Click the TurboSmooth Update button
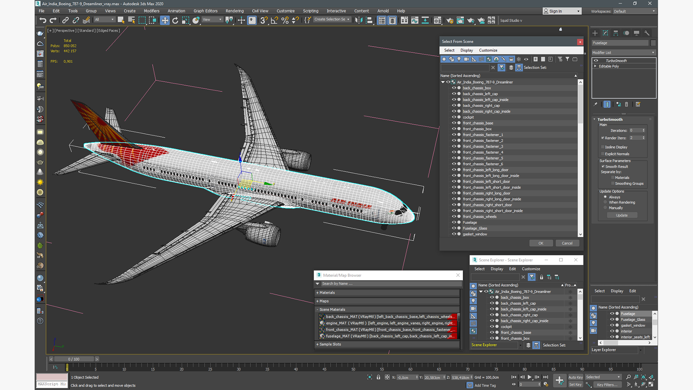This screenshot has width=693, height=390. click(622, 215)
